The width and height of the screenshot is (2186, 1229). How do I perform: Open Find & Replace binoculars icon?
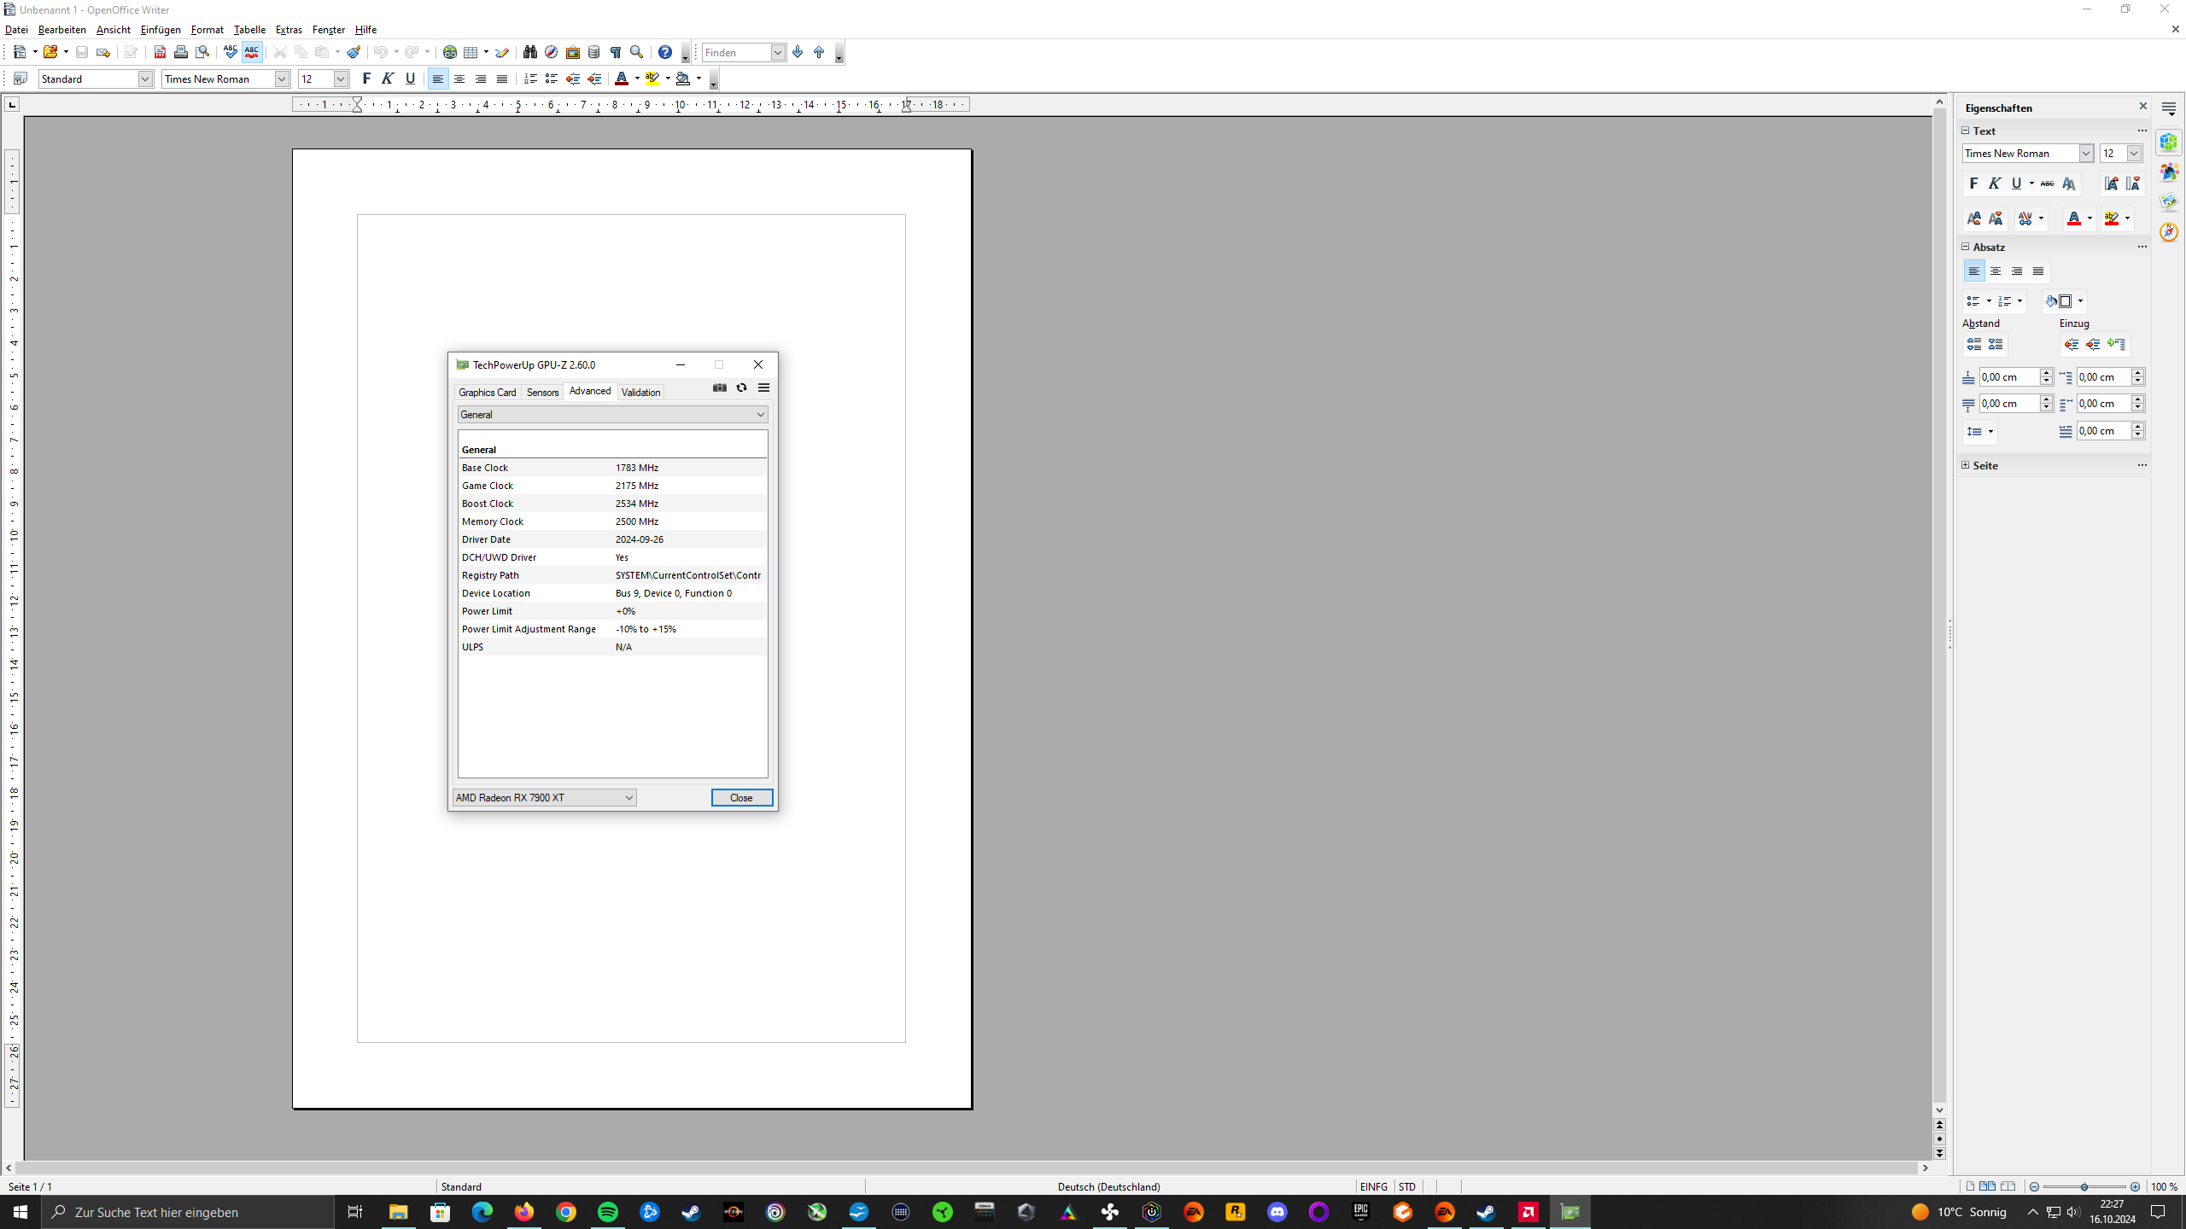tap(530, 52)
